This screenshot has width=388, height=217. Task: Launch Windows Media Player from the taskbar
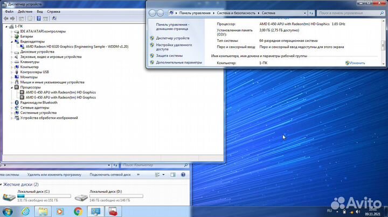60,211
